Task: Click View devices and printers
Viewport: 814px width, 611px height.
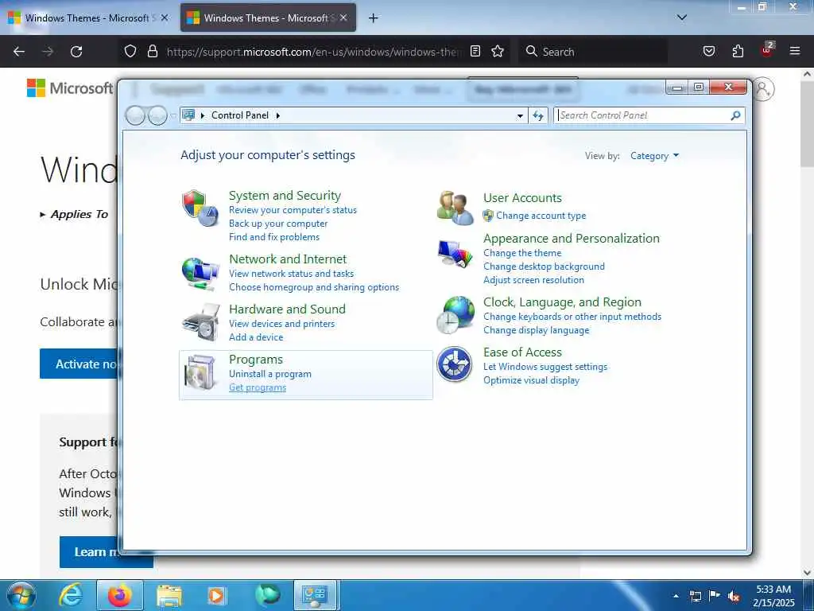Action: [x=282, y=324]
